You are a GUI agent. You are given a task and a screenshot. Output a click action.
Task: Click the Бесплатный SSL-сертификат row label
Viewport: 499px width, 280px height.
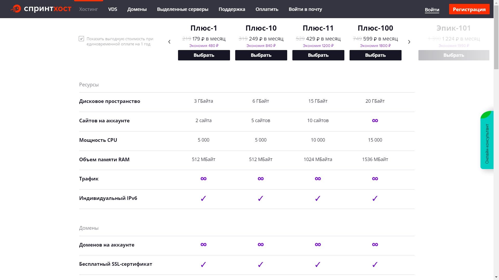116,264
